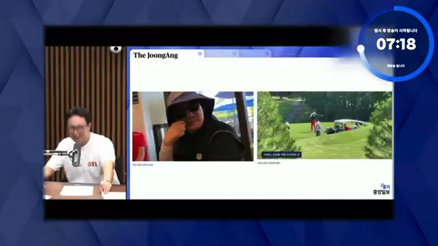This screenshot has width=438, height=246.
Task: Open the golf course photo
Action: pos(324,125)
